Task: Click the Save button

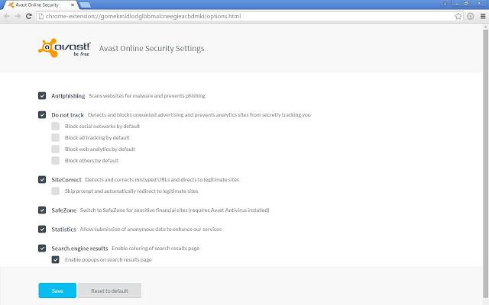Action: click(x=57, y=291)
